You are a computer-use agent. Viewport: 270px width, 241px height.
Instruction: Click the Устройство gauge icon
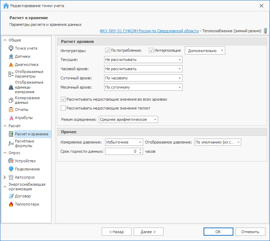pos(11,161)
